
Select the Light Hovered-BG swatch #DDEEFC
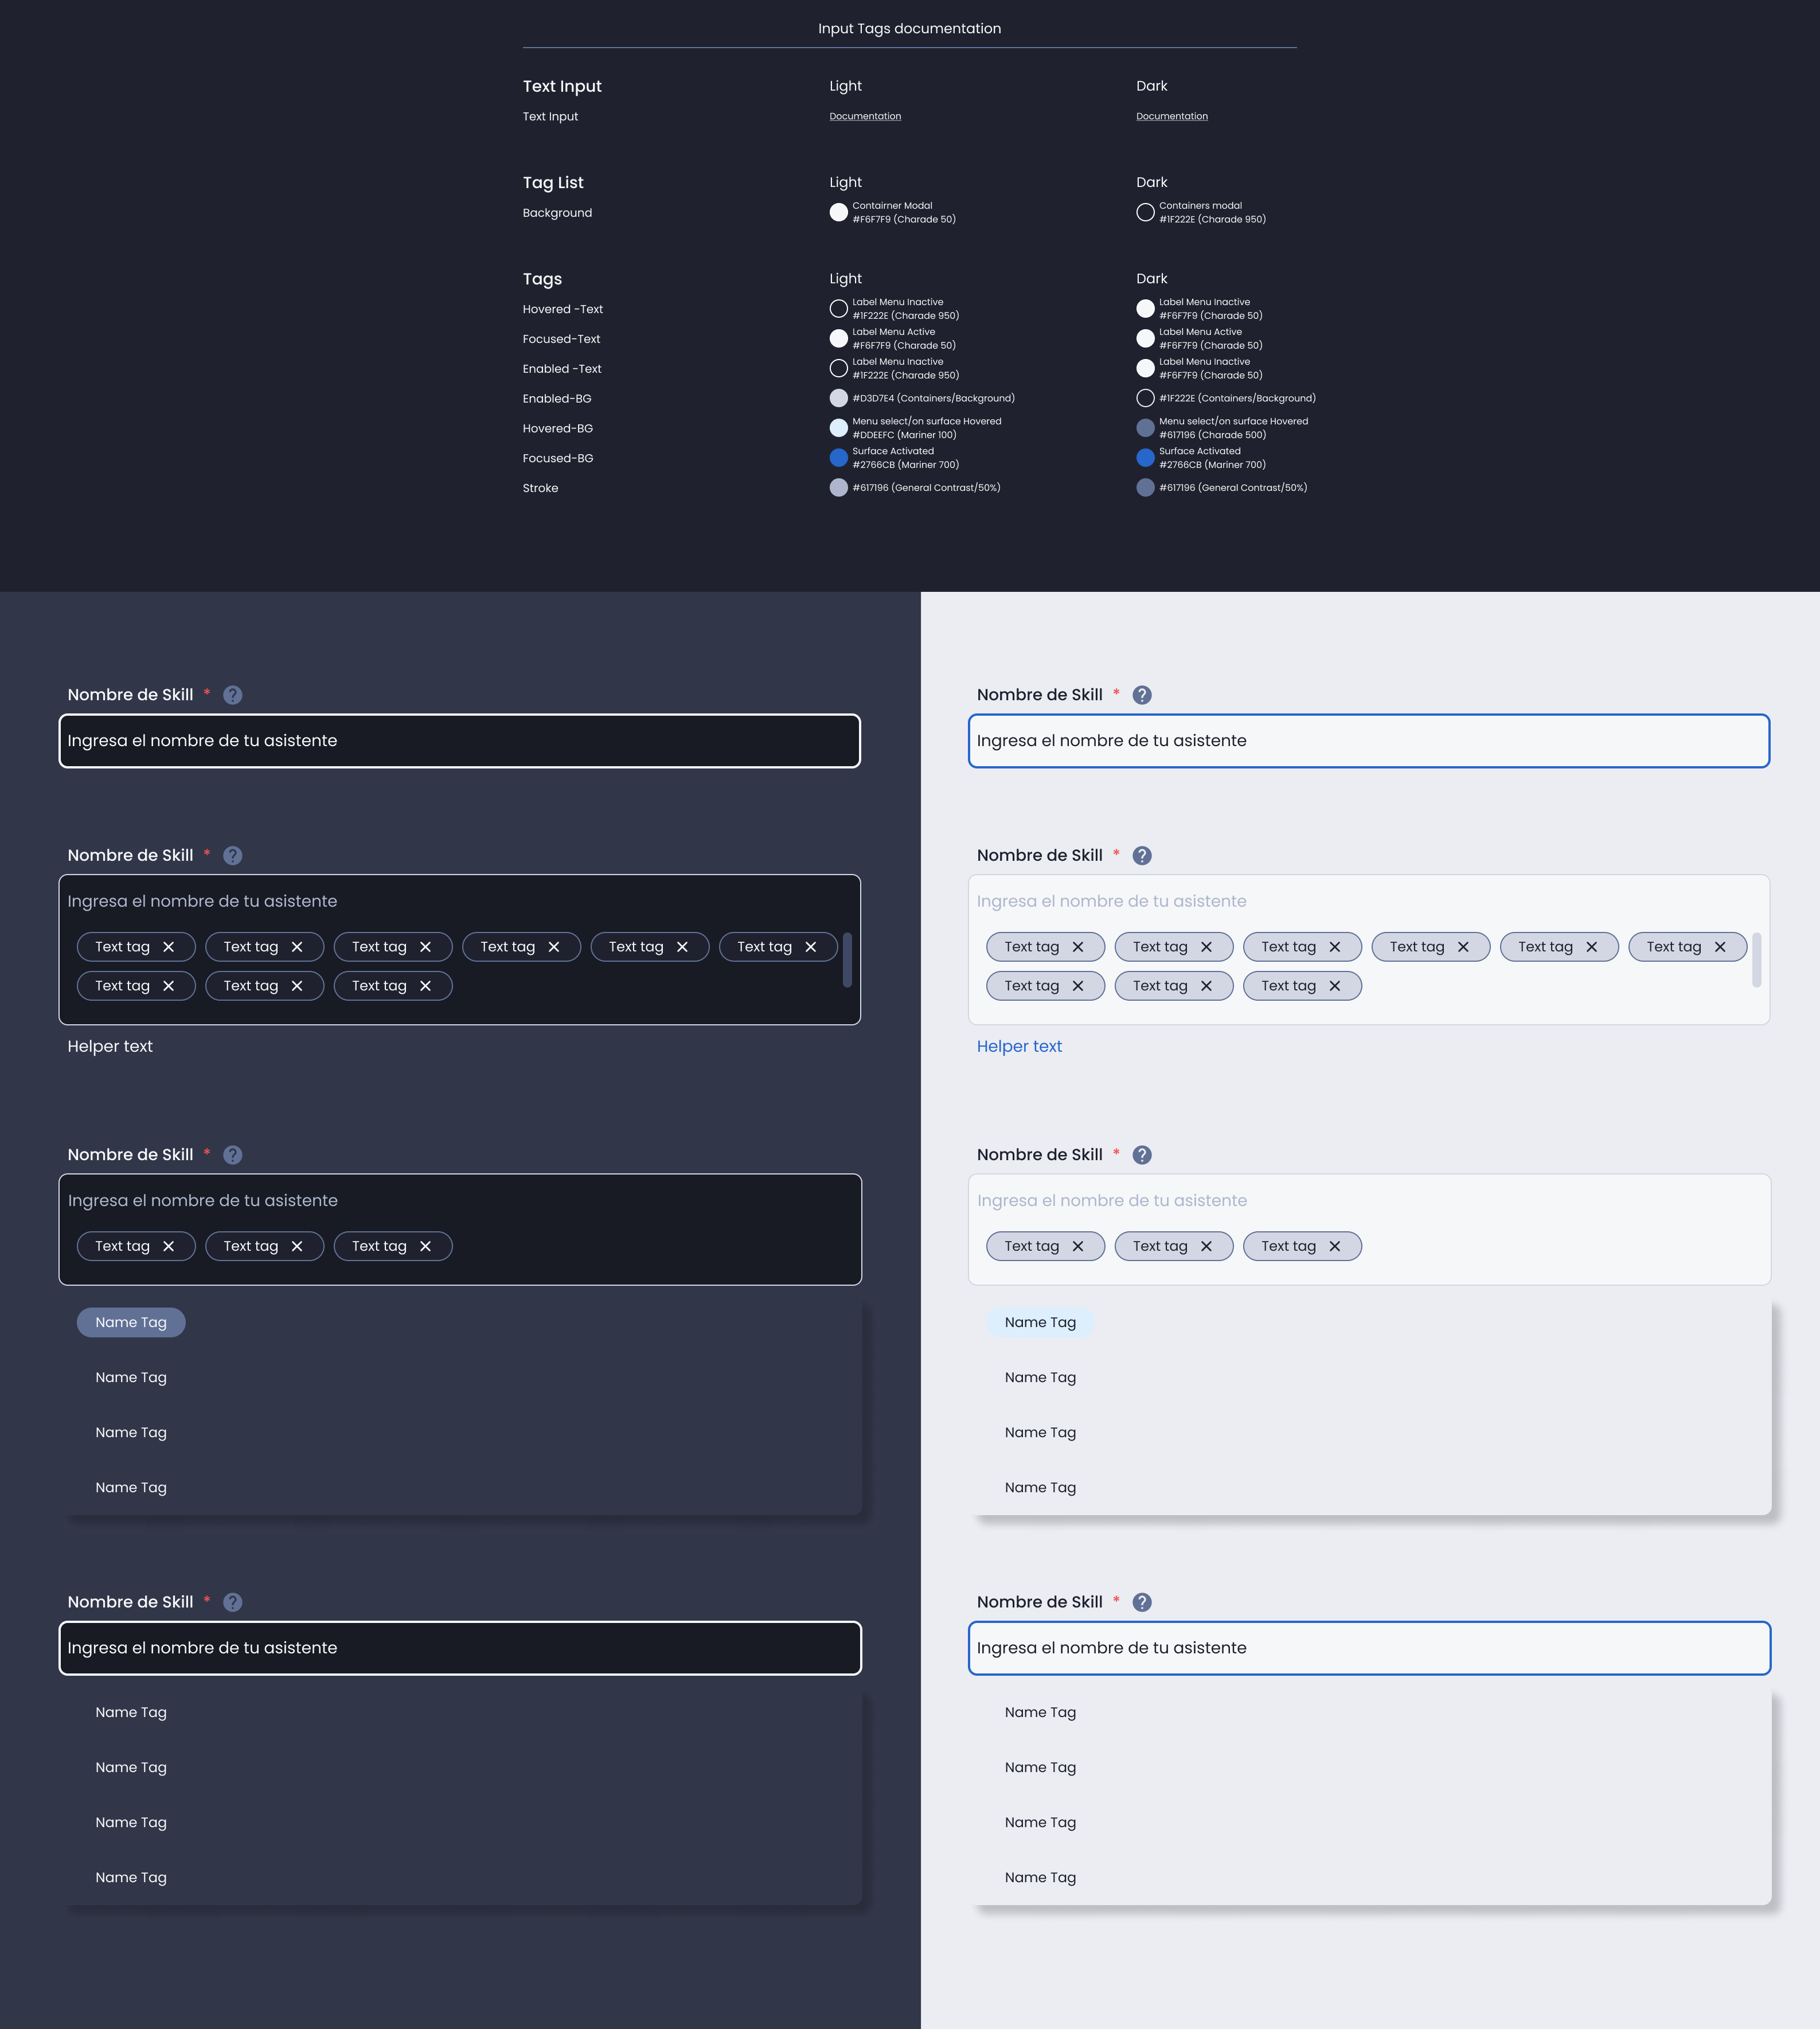[x=839, y=428]
